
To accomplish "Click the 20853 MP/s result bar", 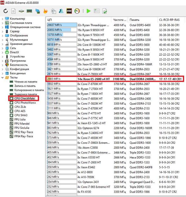I will coord(62,30).
